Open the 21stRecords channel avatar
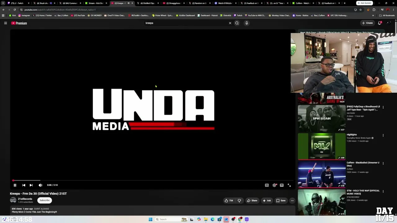The image size is (397, 223). coord(13,200)
